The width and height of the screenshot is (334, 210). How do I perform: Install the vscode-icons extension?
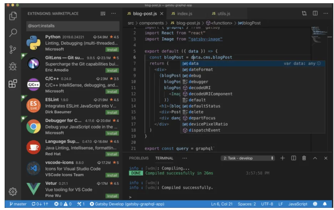point(112,175)
